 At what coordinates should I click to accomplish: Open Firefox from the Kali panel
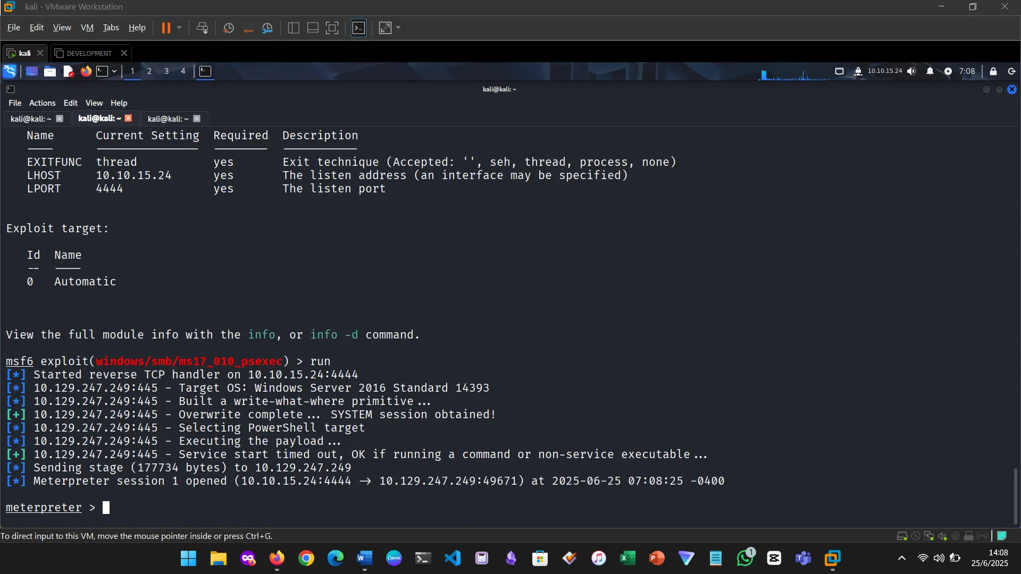(86, 71)
